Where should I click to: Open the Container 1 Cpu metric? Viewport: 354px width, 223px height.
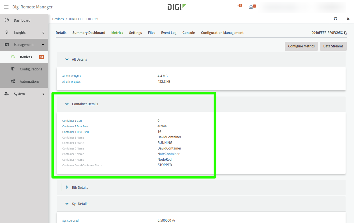72,121
